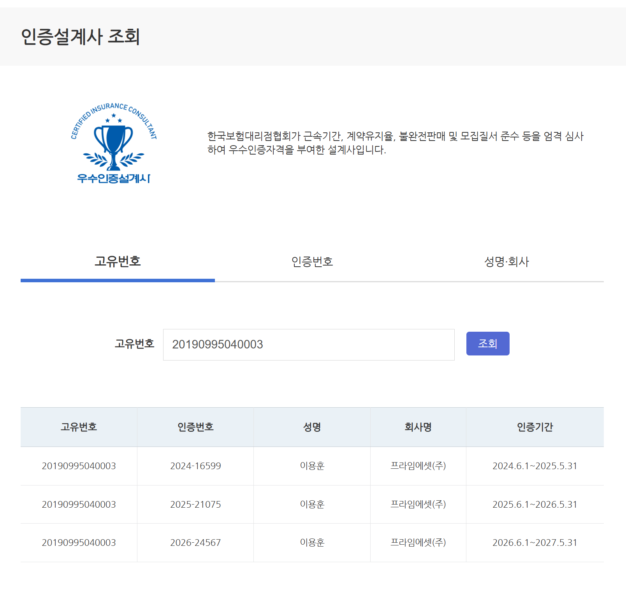The height and width of the screenshot is (591, 626).
Task: Click the 조회 search button
Action: (x=488, y=343)
